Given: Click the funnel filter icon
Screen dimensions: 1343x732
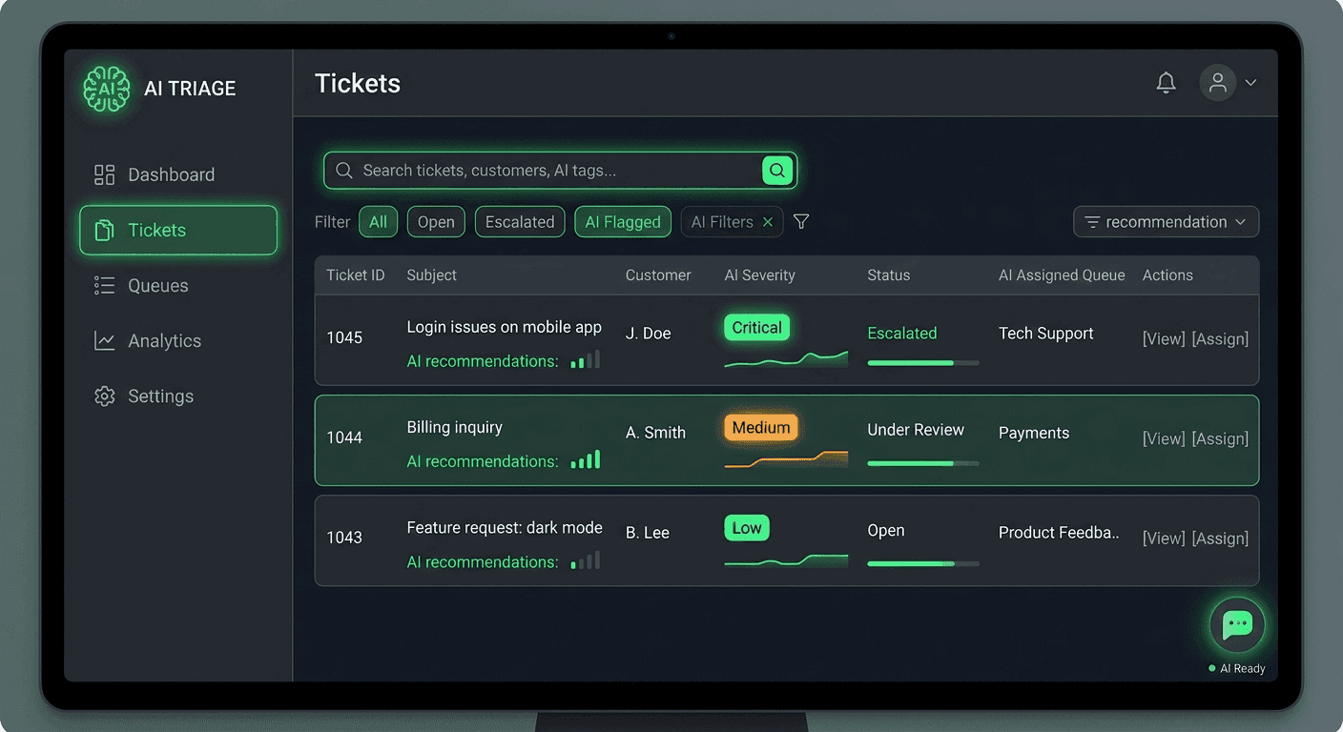Looking at the screenshot, I should click(801, 222).
